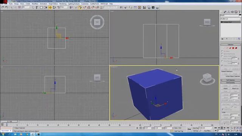Open the Curve Editor from toolbar
The image size is (242, 136).
(x=135, y=8)
